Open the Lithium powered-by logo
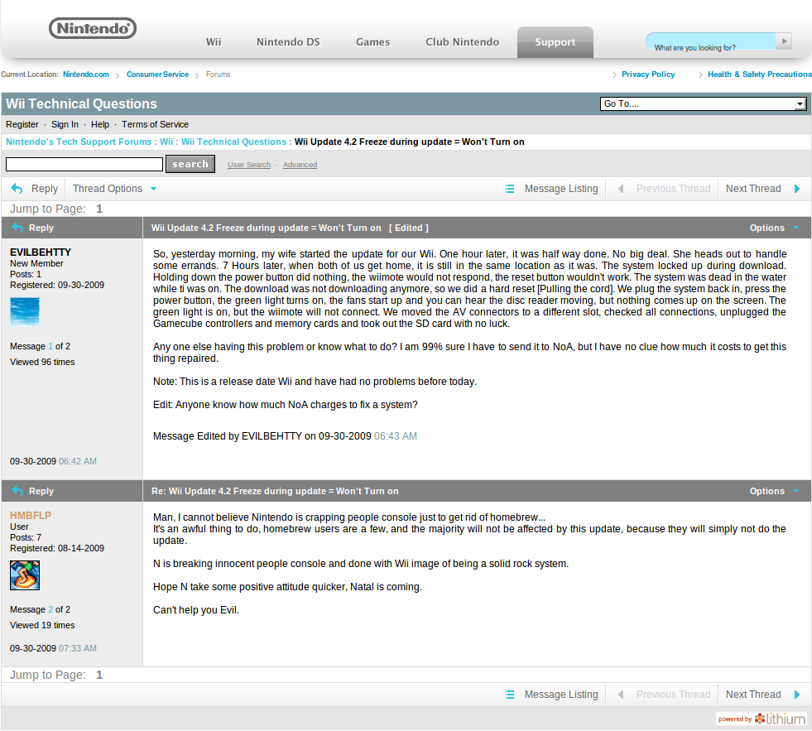 tap(762, 719)
